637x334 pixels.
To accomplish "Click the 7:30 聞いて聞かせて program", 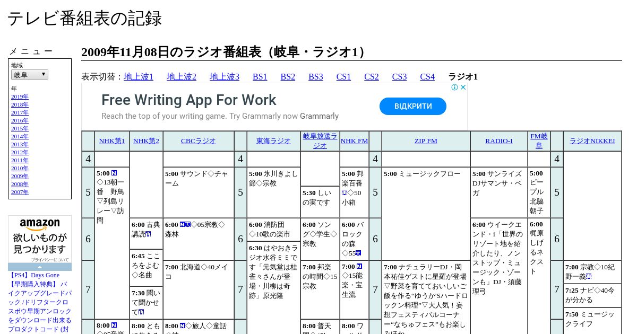I will [x=146, y=303].
